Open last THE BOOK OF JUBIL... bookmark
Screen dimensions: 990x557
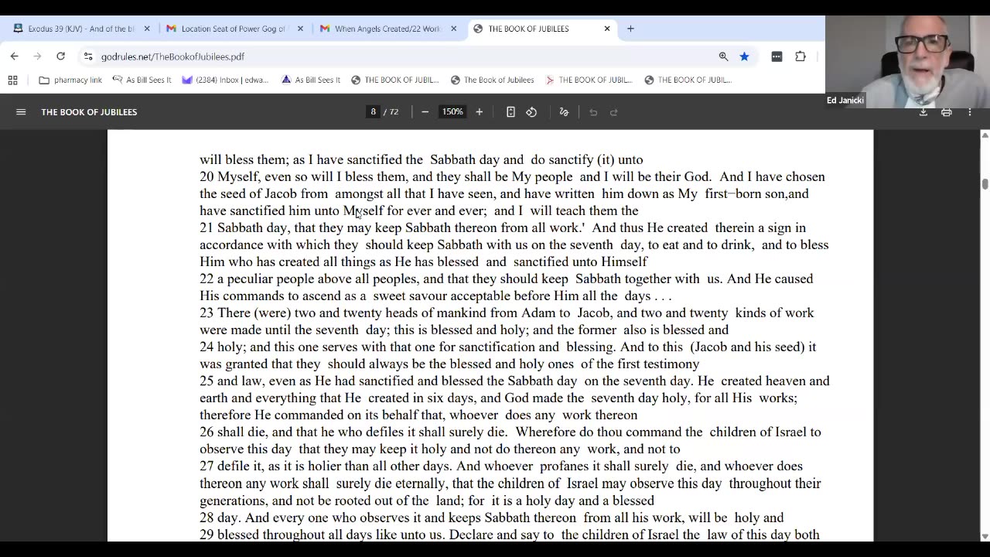(x=688, y=80)
